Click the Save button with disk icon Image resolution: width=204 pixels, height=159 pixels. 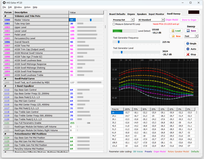point(191,31)
